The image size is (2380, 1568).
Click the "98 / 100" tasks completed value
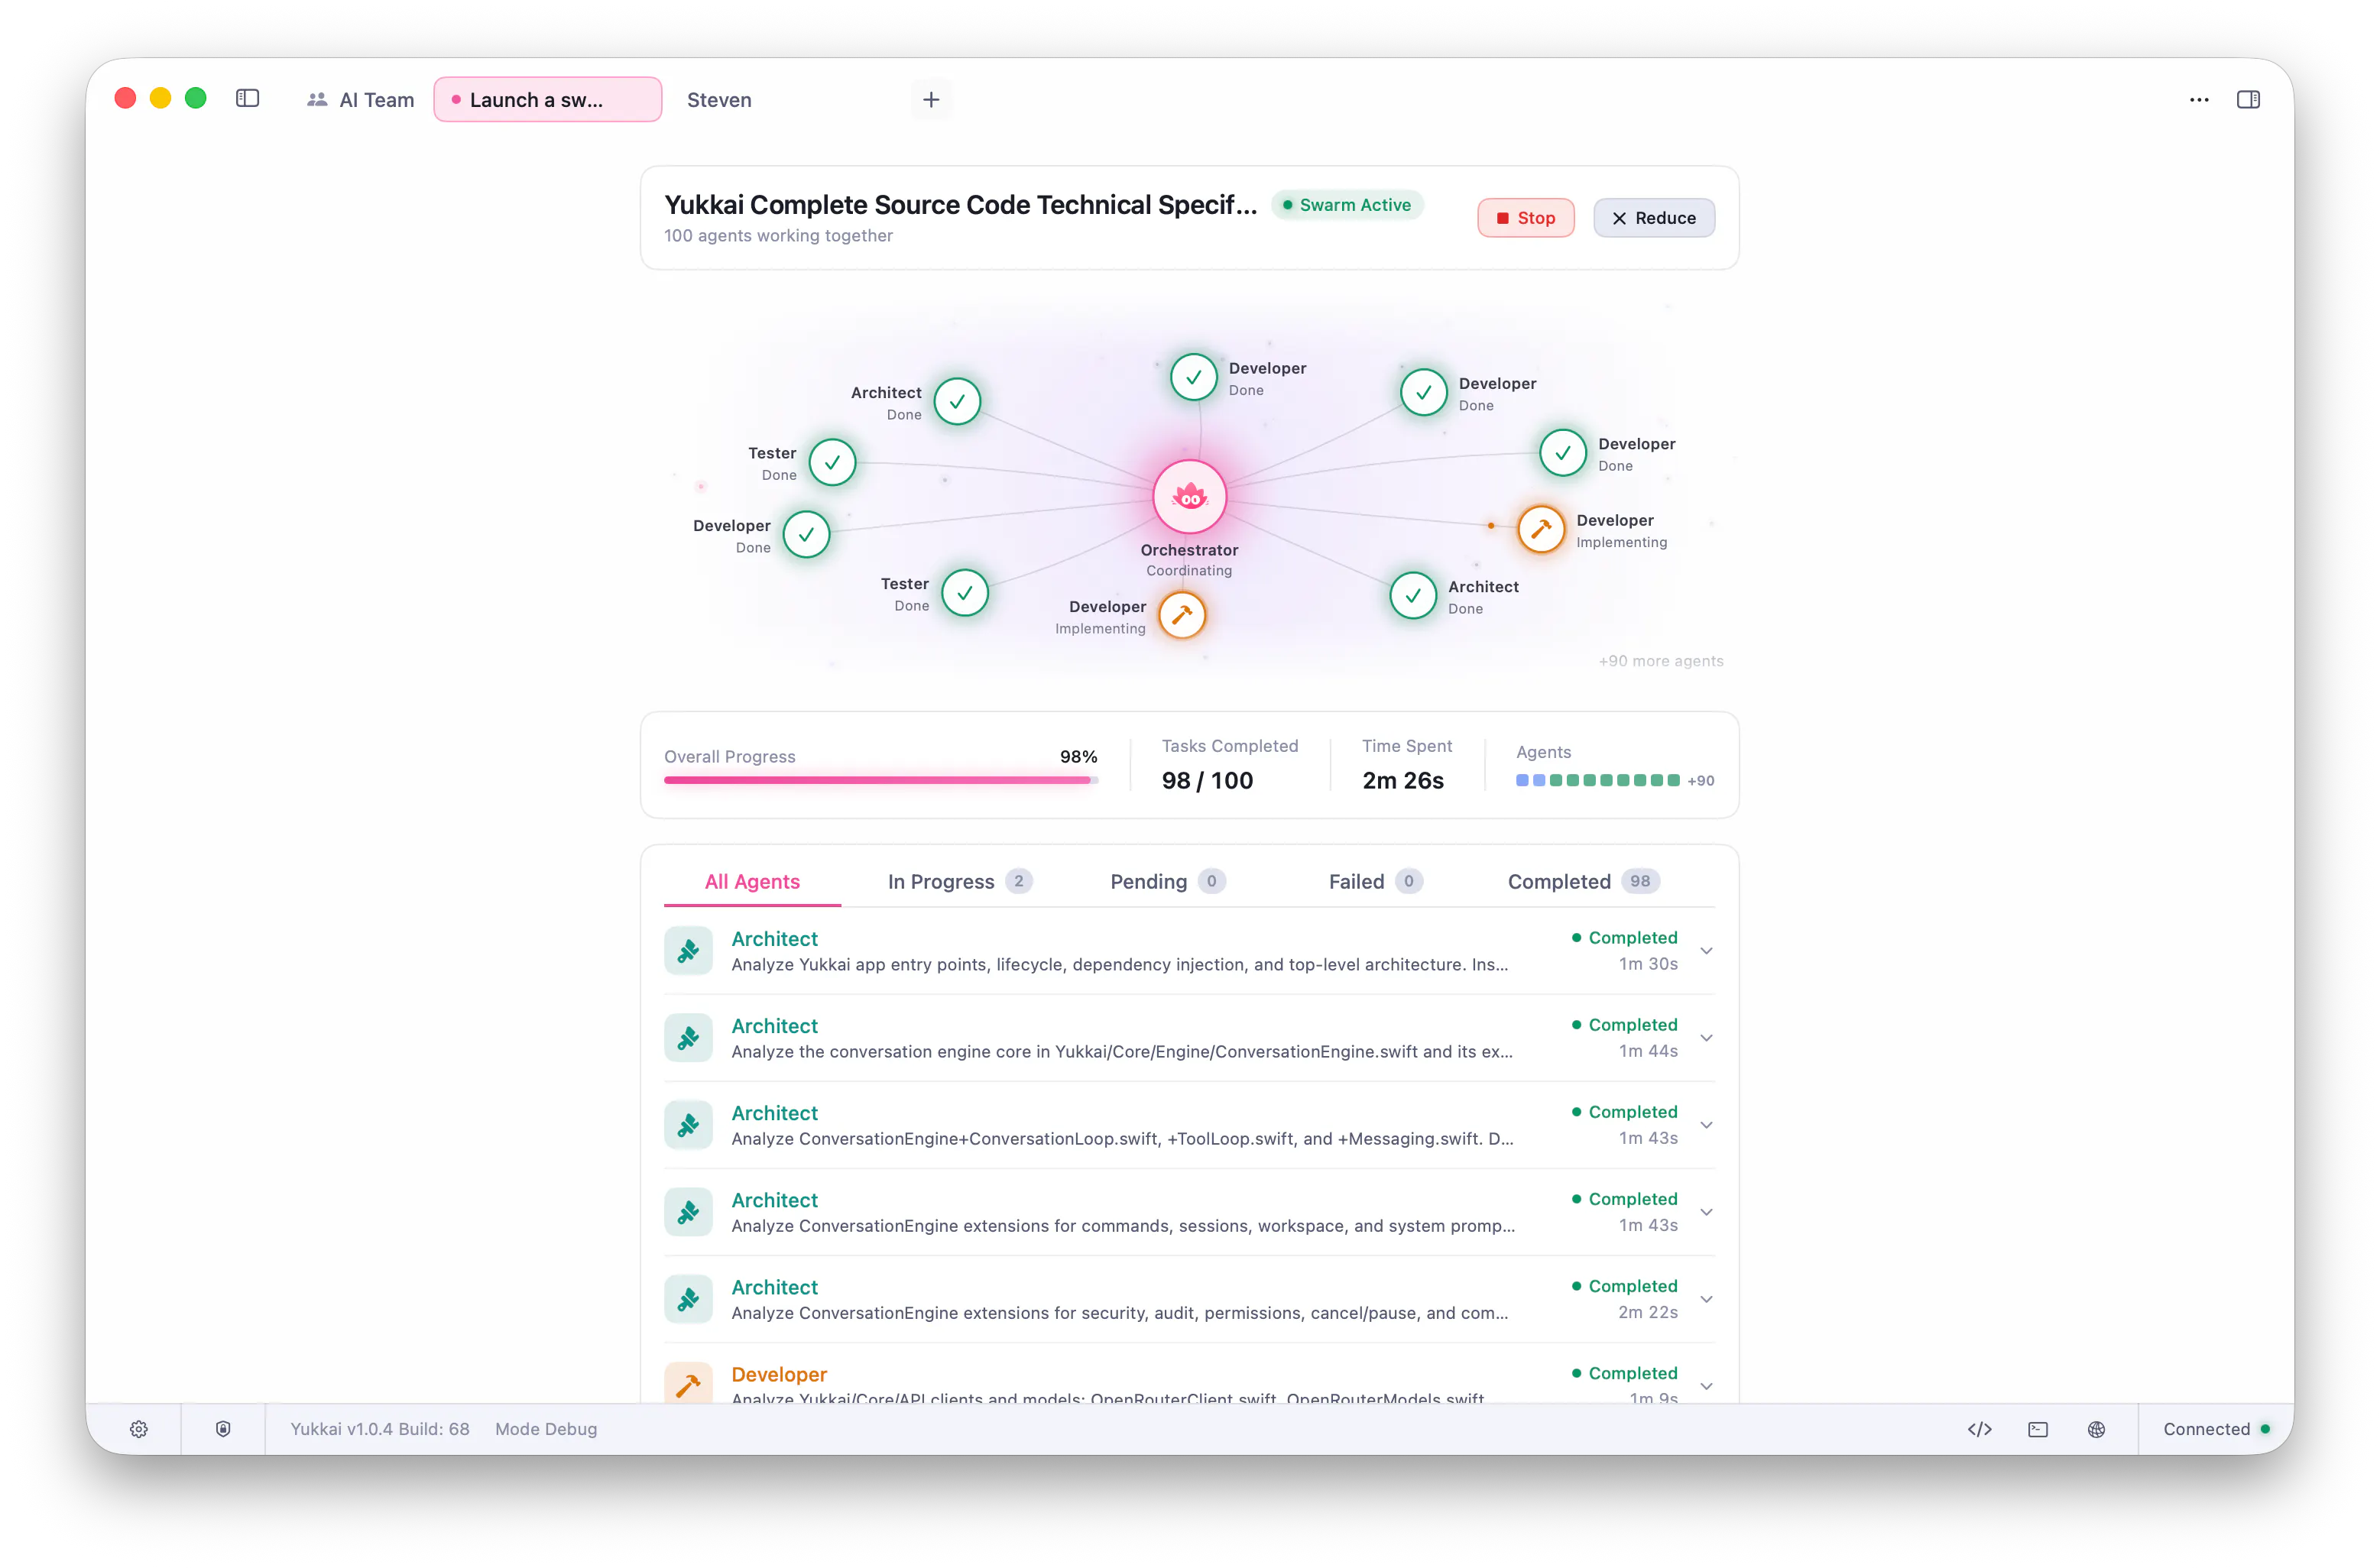click(x=1206, y=781)
